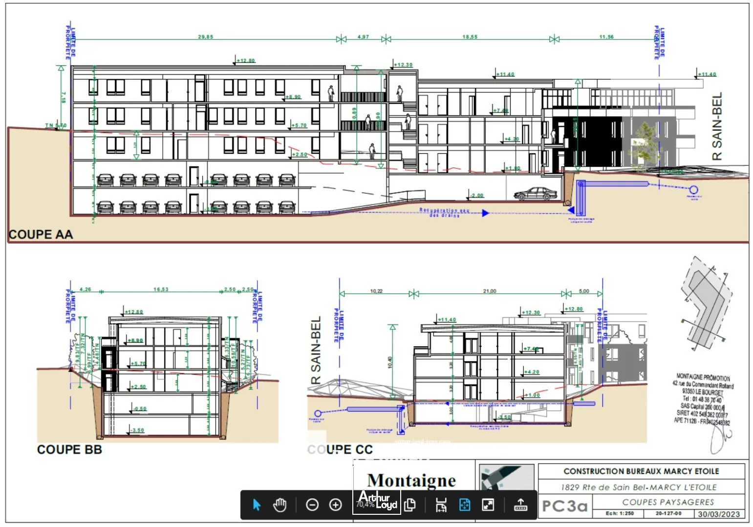Select the fit-to-width layout icon
Viewport: 753px width, 527px height.
(441, 506)
